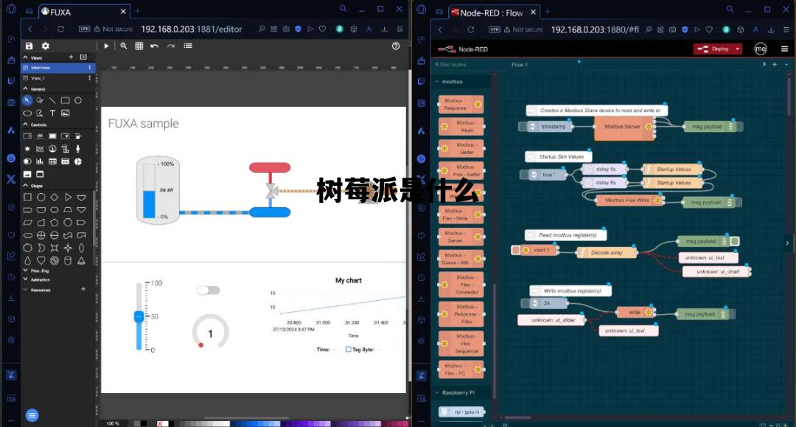
Task: Switch to the Node-RED : Flow browser tab
Action: [x=495, y=13]
